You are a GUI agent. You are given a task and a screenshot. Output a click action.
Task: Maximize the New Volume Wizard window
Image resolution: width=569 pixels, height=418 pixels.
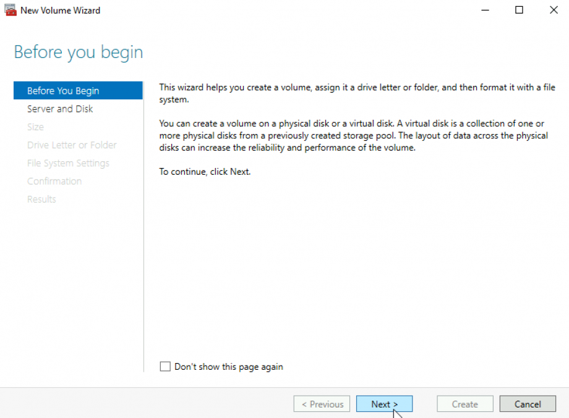pyautogui.click(x=519, y=10)
